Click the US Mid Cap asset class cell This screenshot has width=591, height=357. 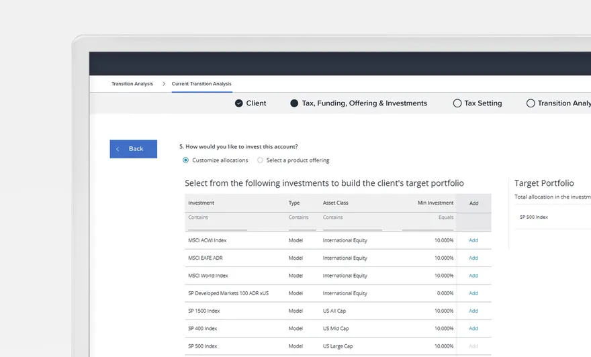336,329
